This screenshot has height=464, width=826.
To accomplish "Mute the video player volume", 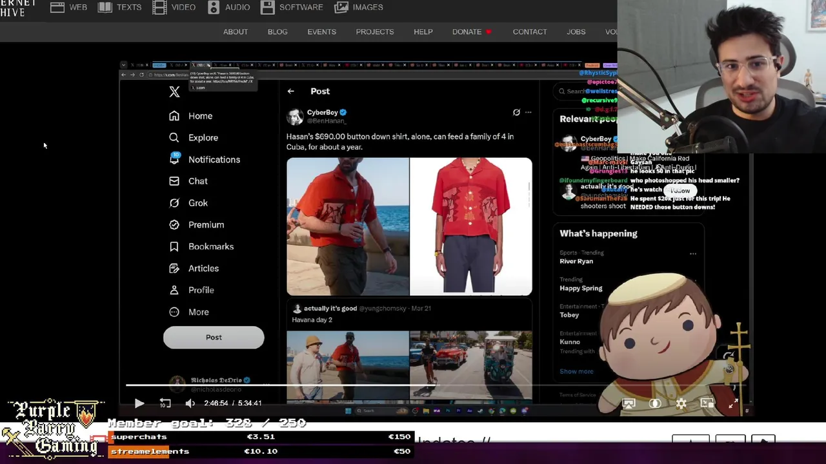I will coord(190,403).
